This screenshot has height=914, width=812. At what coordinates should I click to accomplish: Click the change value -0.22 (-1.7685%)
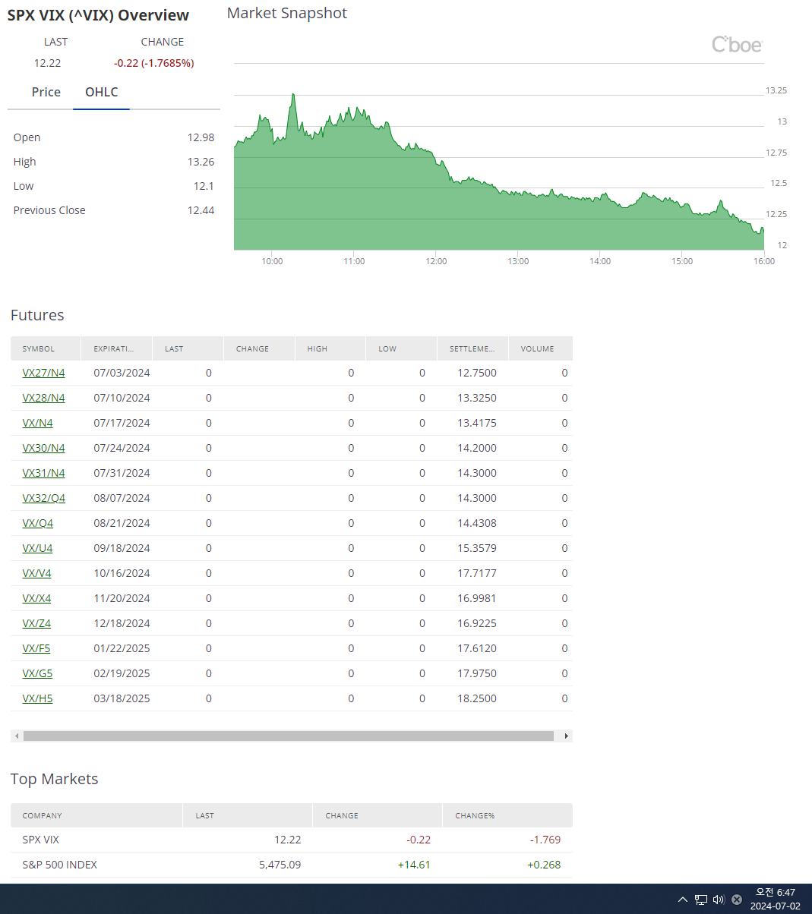[x=153, y=63]
